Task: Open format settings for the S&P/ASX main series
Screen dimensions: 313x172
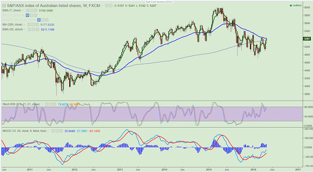Action: (111, 5)
